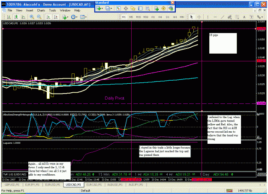The image size is (268, 194).
Task: Zoom out of the chart
Action: (x=39, y=17)
